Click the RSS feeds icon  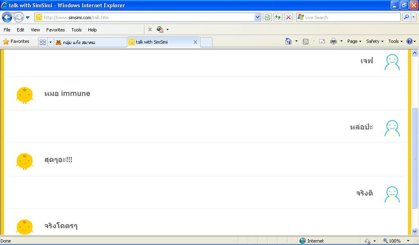click(x=306, y=41)
